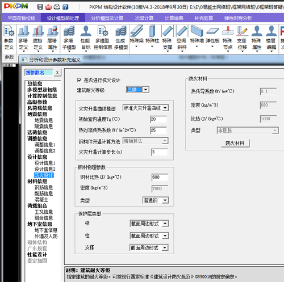Open 多模型控制信息 tool
Image resolution: width=284 pixels, height=282 pixels.
coord(103,38)
